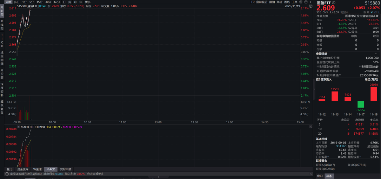
Task: Click the square icon next to the pencil icon
Action: (x=375, y=12)
